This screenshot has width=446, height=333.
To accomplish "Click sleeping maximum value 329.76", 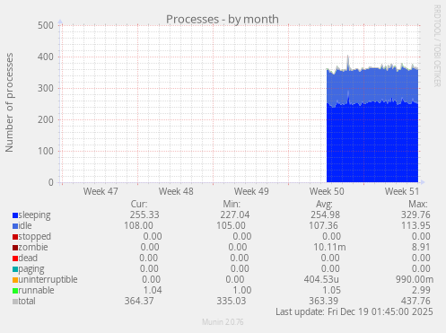I will pyautogui.click(x=415, y=215).
